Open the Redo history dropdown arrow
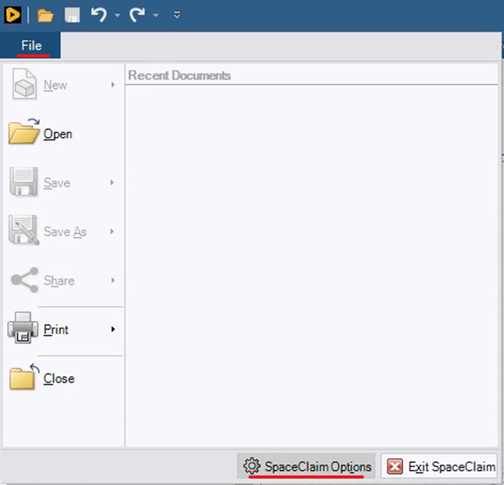 (x=156, y=15)
